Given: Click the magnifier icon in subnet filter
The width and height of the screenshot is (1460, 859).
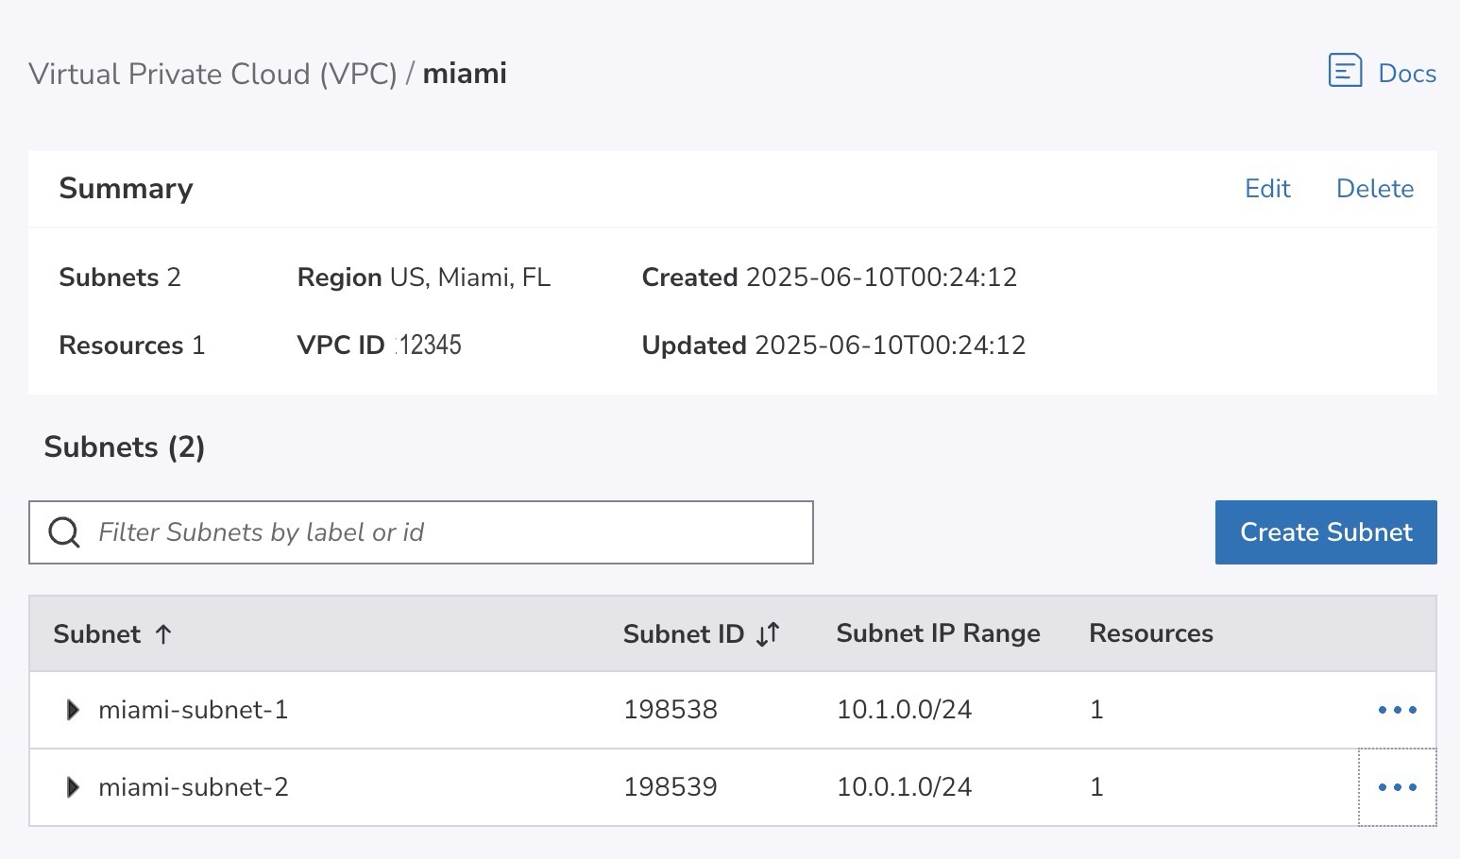Looking at the screenshot, I should point(64,532).
